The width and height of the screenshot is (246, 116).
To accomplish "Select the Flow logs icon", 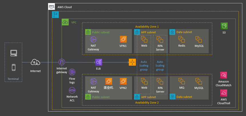I will click(x=72, y=72).
